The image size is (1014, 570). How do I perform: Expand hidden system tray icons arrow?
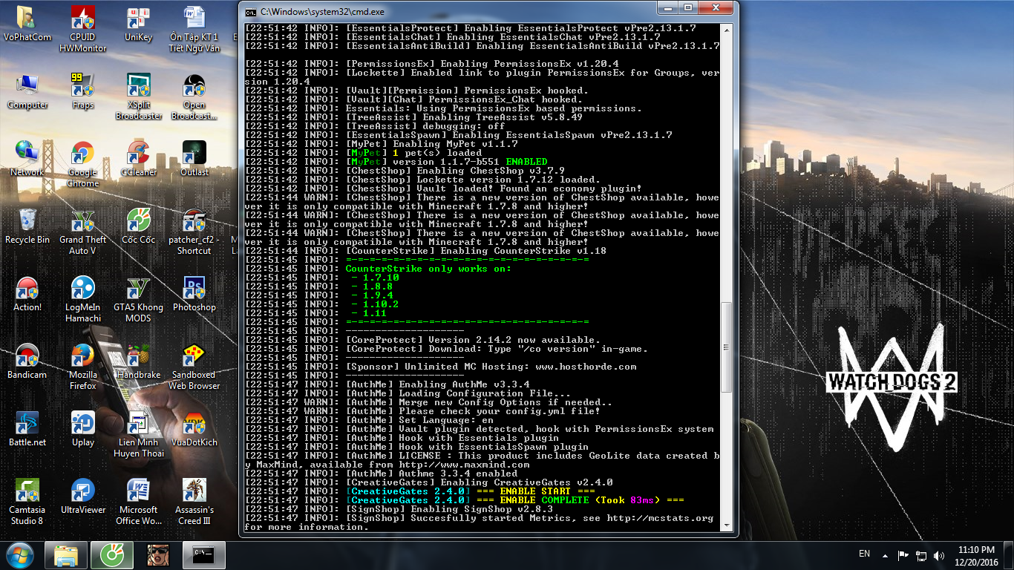(x=884, y=555)
